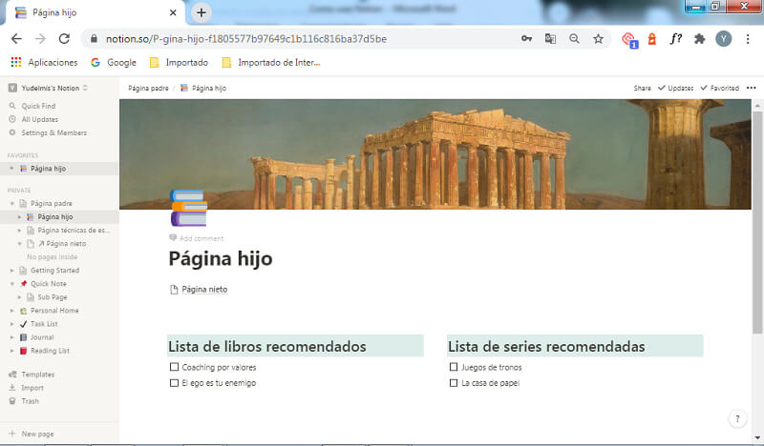Viewport: 764px width, 446px height.
Task: Open the Reading List page
Action: click(50, 351)
